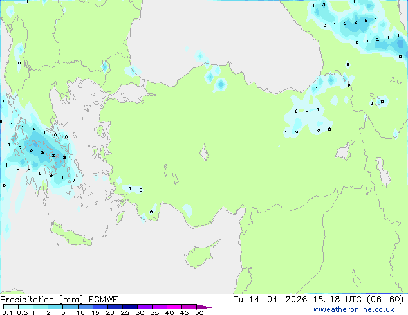Click the '50' legend scale label
This screenshot has height=315, width=408.
pos(199,312)
